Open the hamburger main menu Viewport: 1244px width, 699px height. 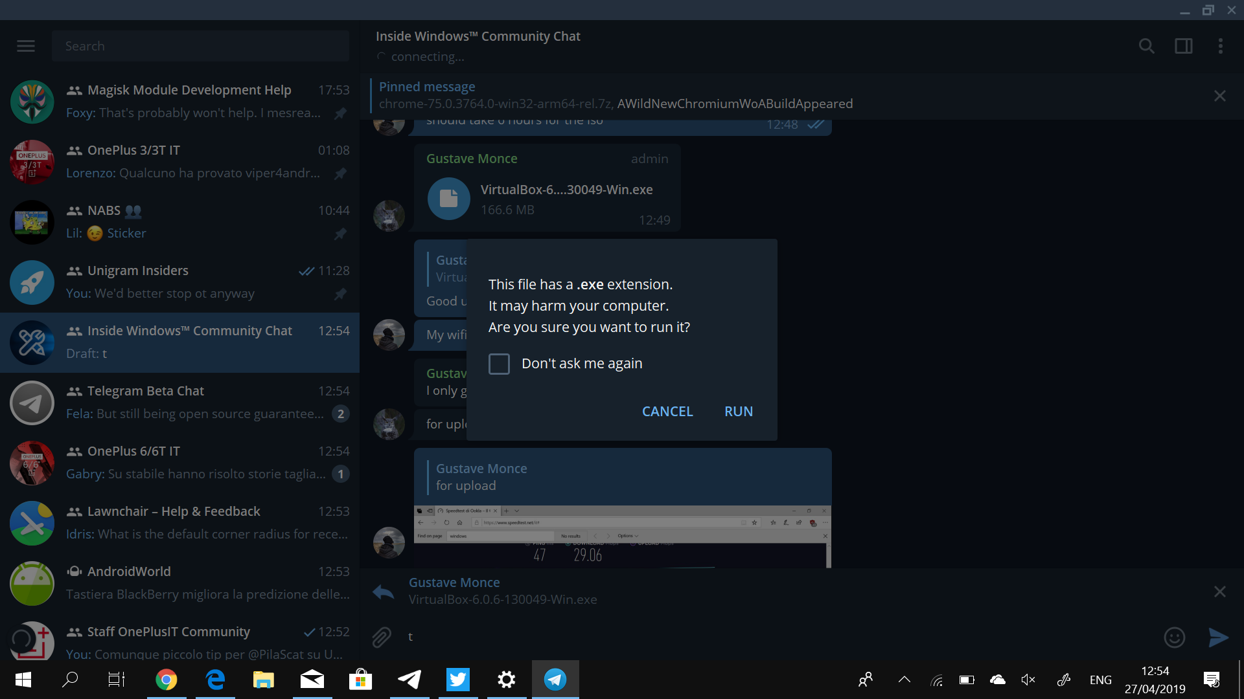[x=26, y=46]
